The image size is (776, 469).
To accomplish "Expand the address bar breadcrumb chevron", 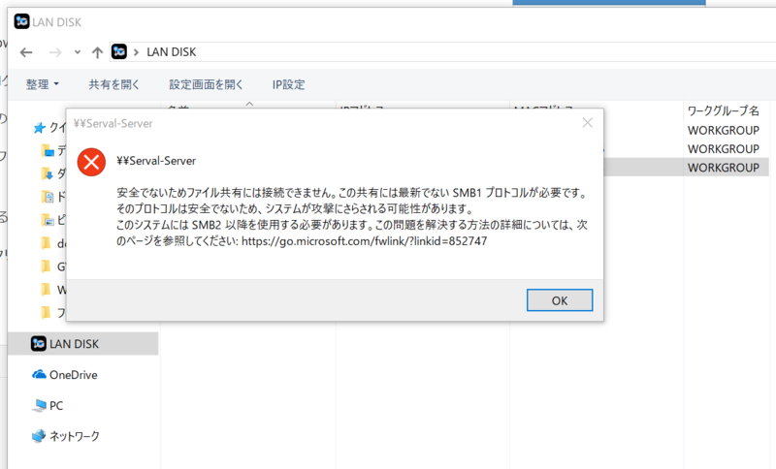I will pyautogui.click(x=136, y=52).
